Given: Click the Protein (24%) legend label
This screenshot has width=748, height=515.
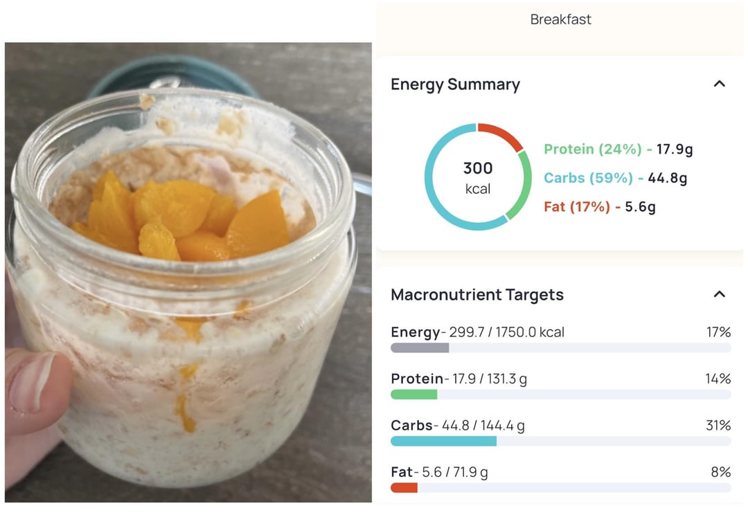Looking at the screenshot, I should [x=592, y=150].
